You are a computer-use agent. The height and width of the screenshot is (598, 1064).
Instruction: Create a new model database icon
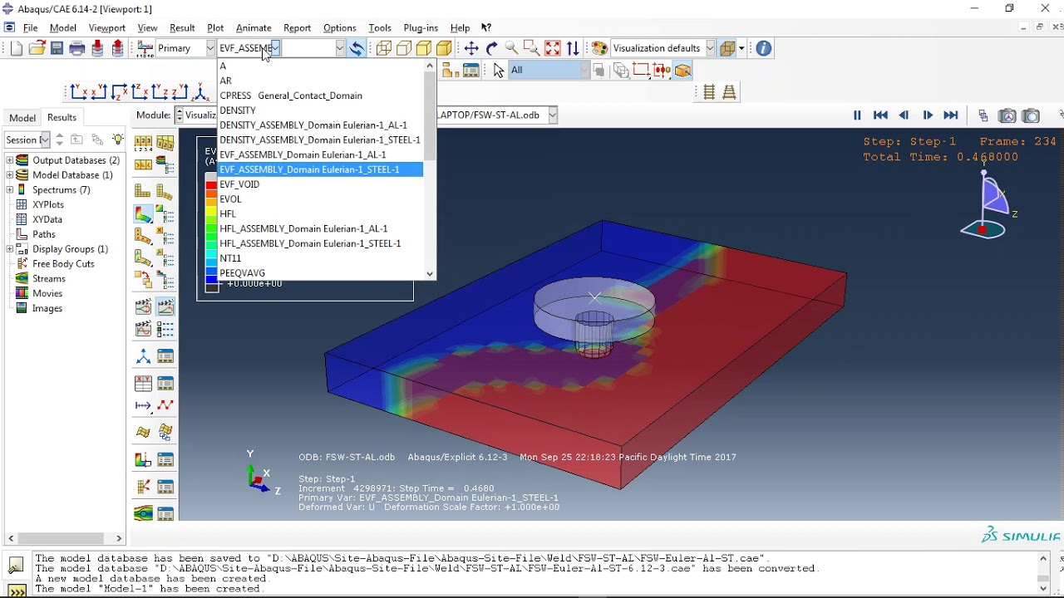17,49
